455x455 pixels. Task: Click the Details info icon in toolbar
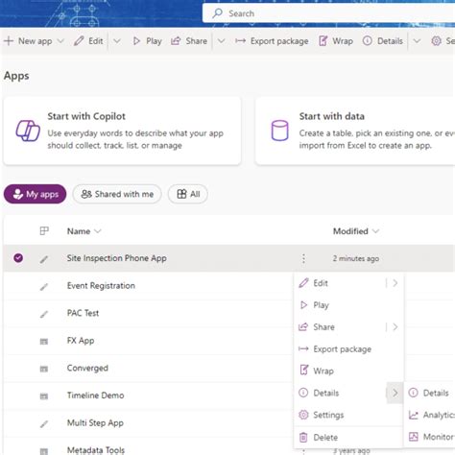[368, 41]
